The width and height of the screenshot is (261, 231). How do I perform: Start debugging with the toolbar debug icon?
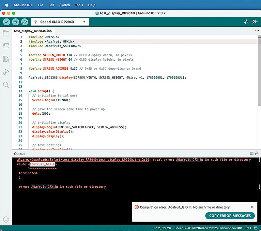pyautogui.click(x=24, y=22)
